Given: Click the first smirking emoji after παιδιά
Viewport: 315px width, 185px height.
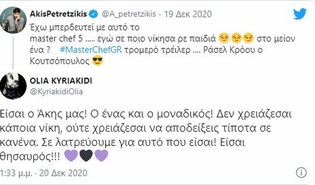Looking at the screenshot, I should 224,38.
